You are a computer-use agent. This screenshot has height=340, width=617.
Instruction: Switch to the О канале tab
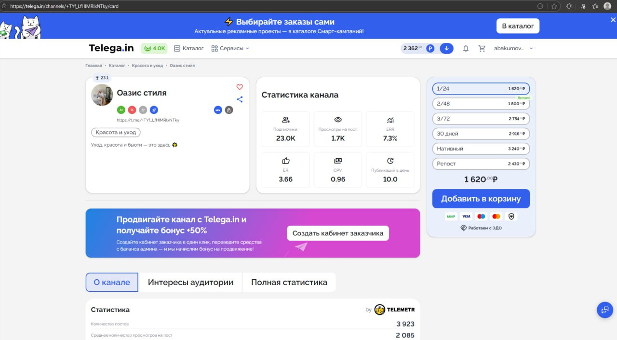coord(112,282)
